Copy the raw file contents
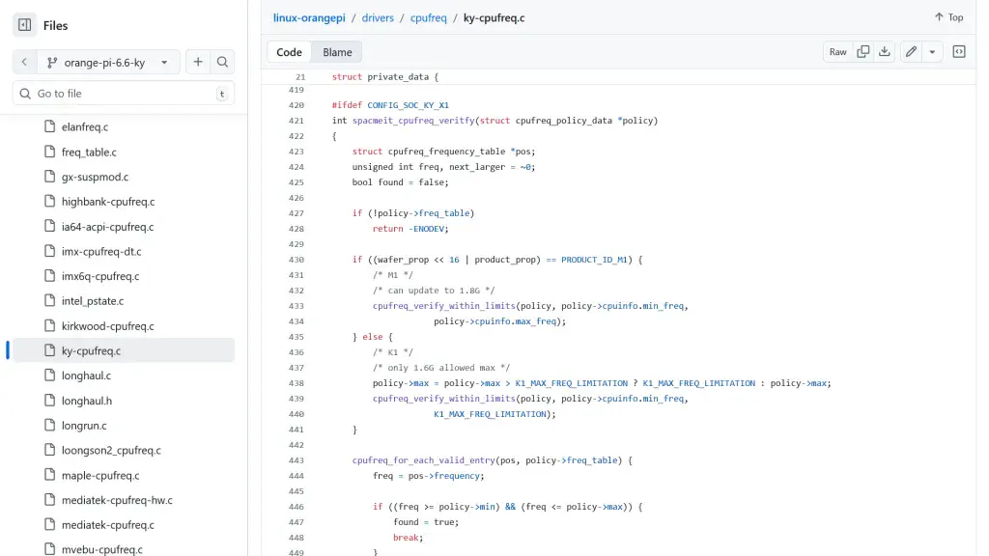 [x=863, y=51]
